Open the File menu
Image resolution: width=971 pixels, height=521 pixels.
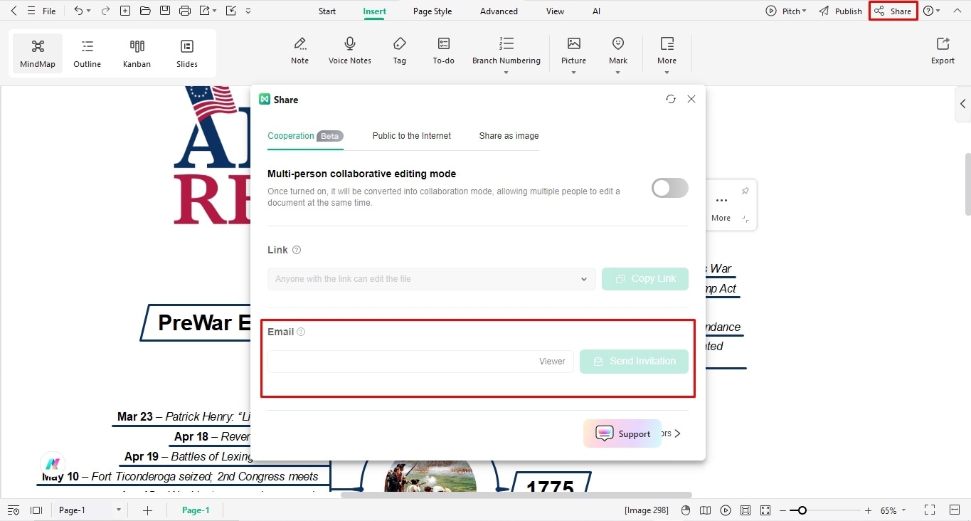pyautogui.click(x=49, y=11)
